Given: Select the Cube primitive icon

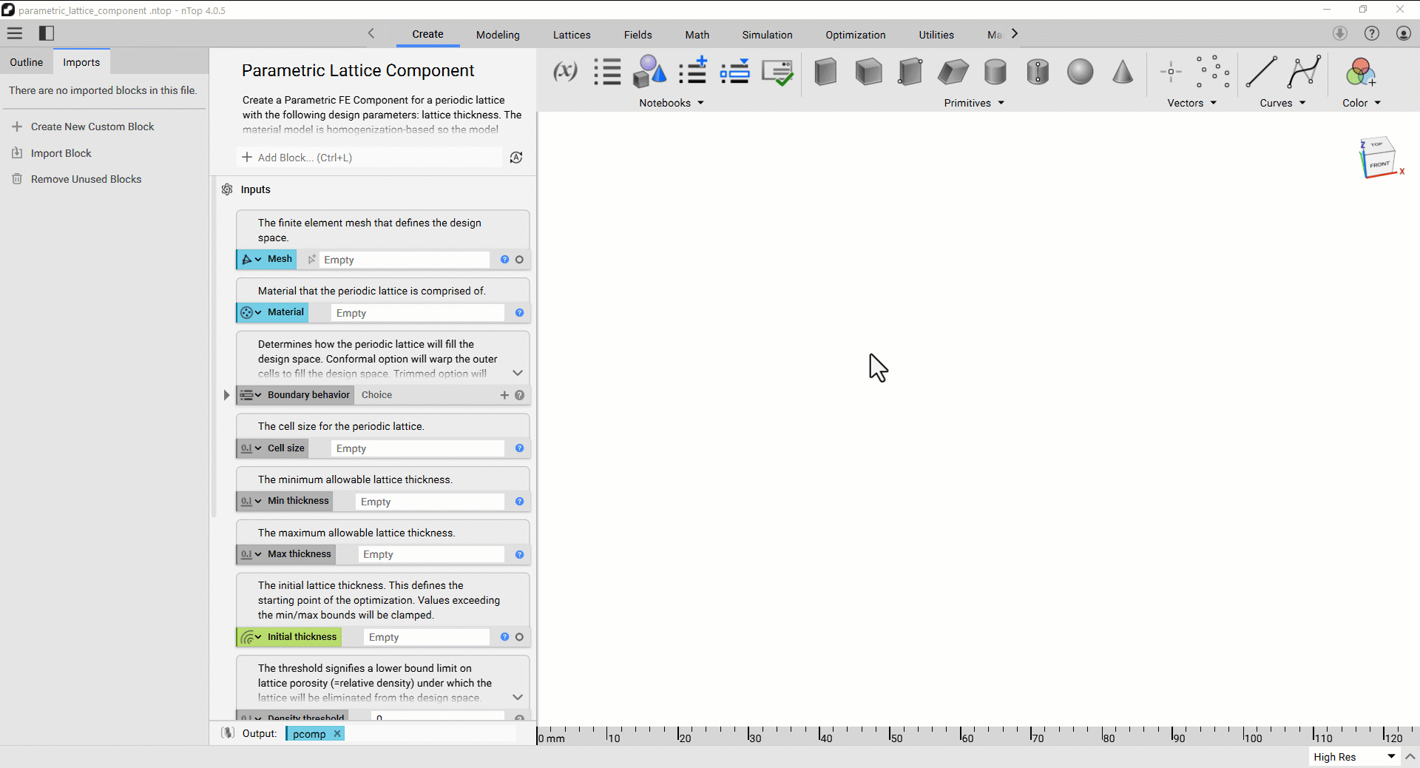Looking at the screenshot, I should coord(868,72).
